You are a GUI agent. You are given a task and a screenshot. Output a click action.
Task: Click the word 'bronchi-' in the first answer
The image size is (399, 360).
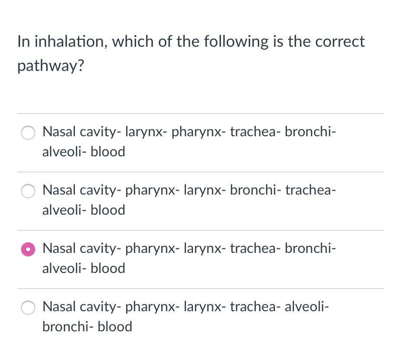[x=311, y=132]
